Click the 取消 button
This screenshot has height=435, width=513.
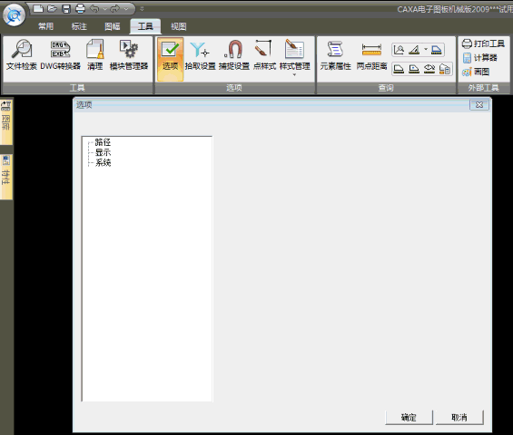459,418
